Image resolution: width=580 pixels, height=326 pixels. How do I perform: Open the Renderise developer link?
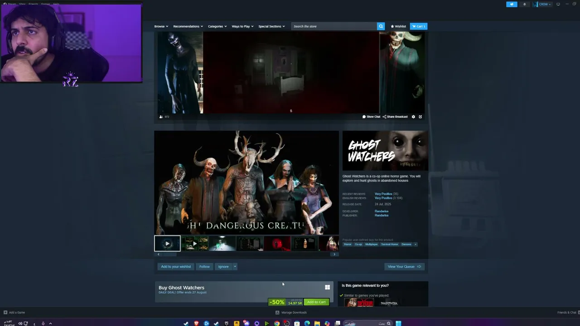tap(382, 211)
